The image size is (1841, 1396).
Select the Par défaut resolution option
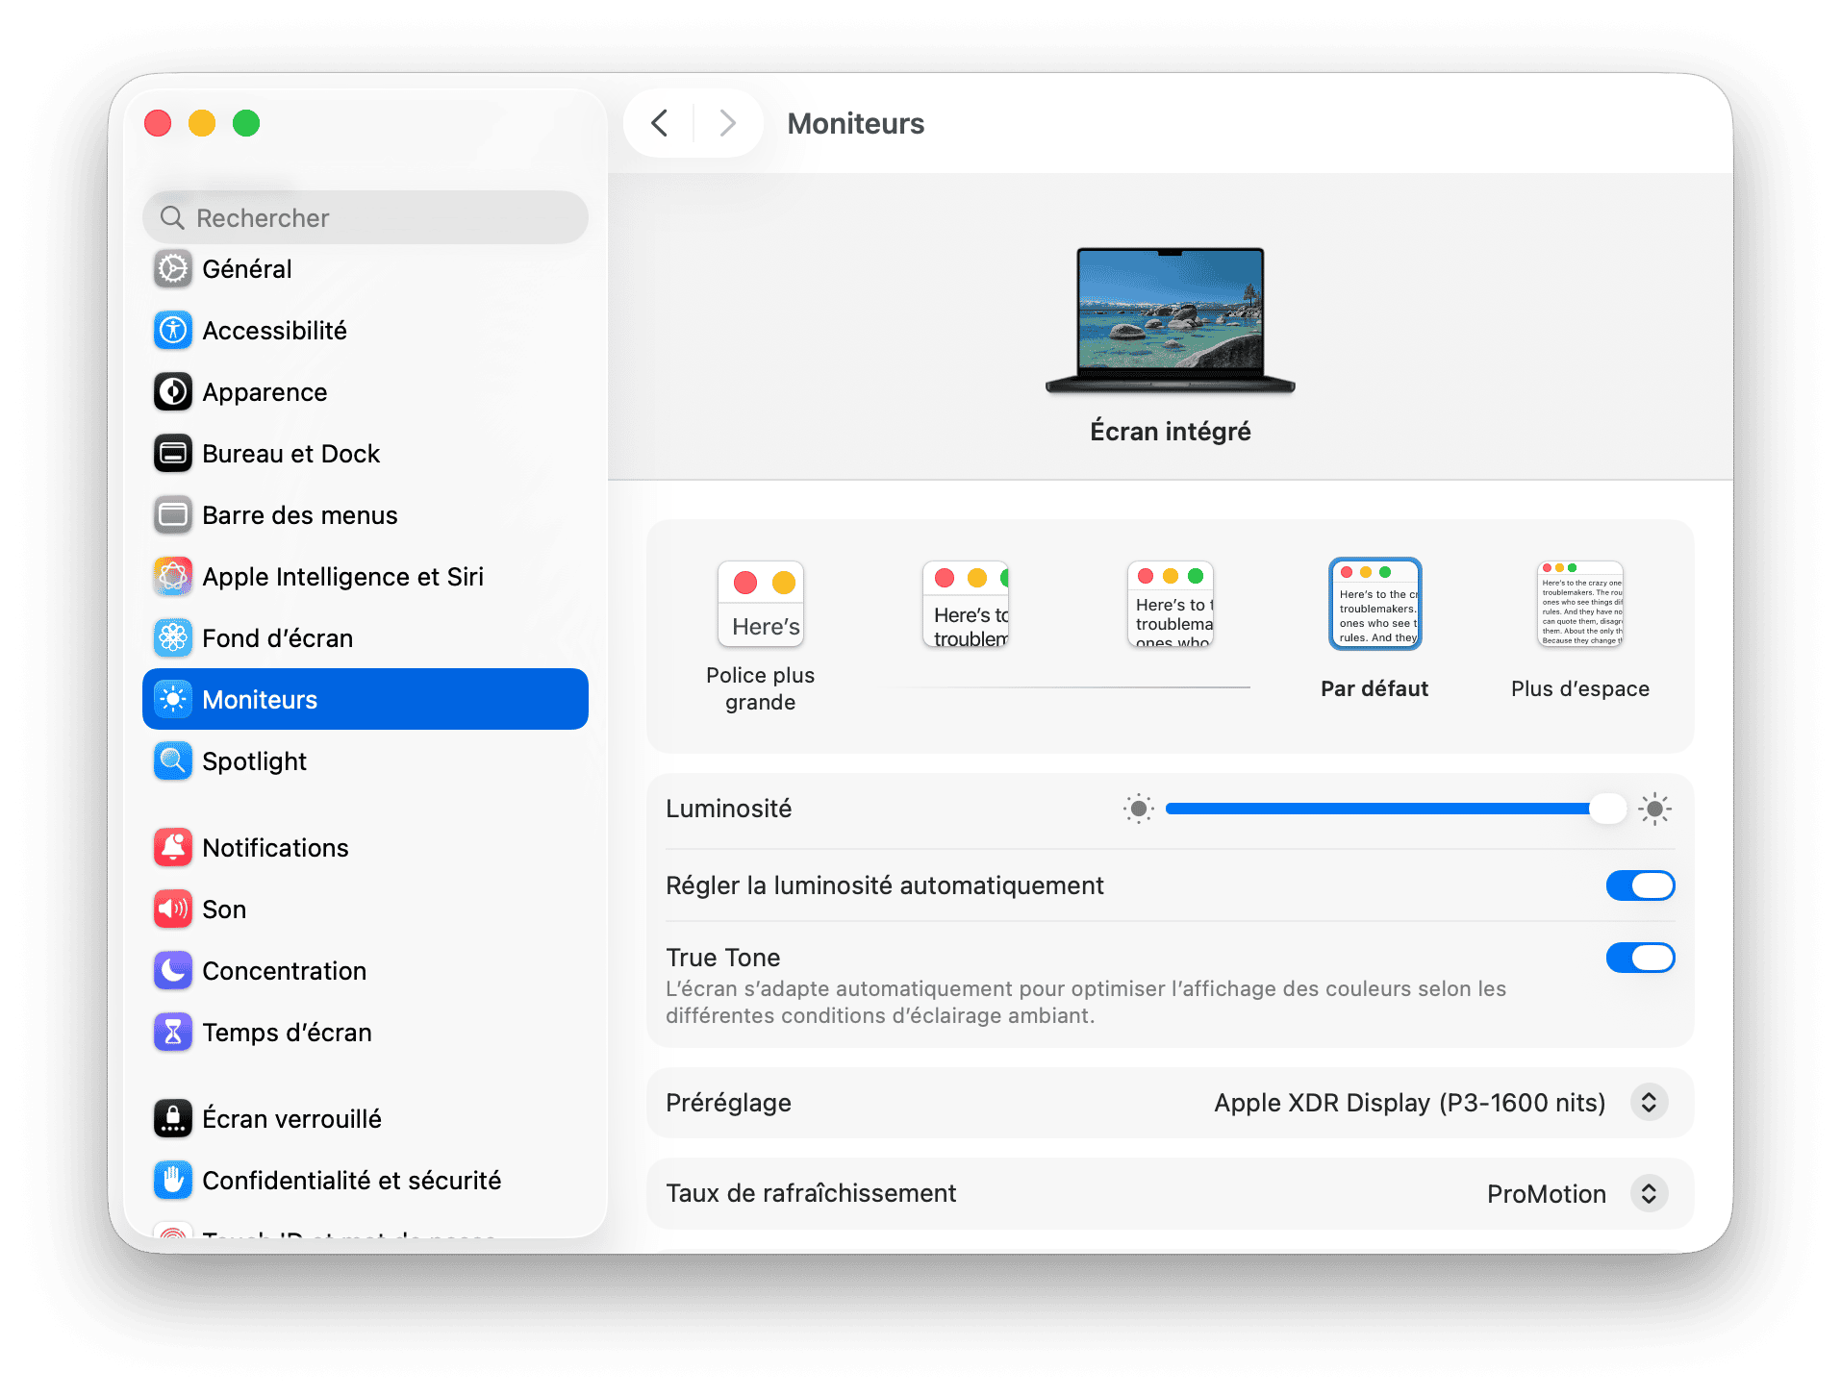tap(1374, 605)
